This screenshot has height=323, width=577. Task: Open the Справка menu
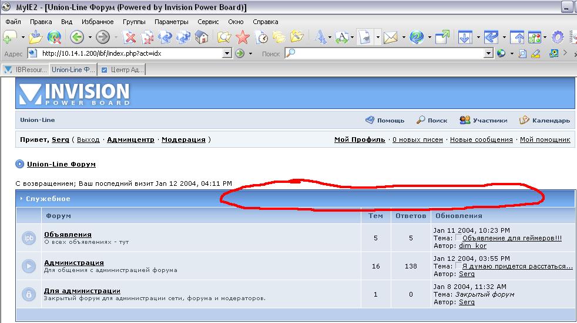pos(266,22)
